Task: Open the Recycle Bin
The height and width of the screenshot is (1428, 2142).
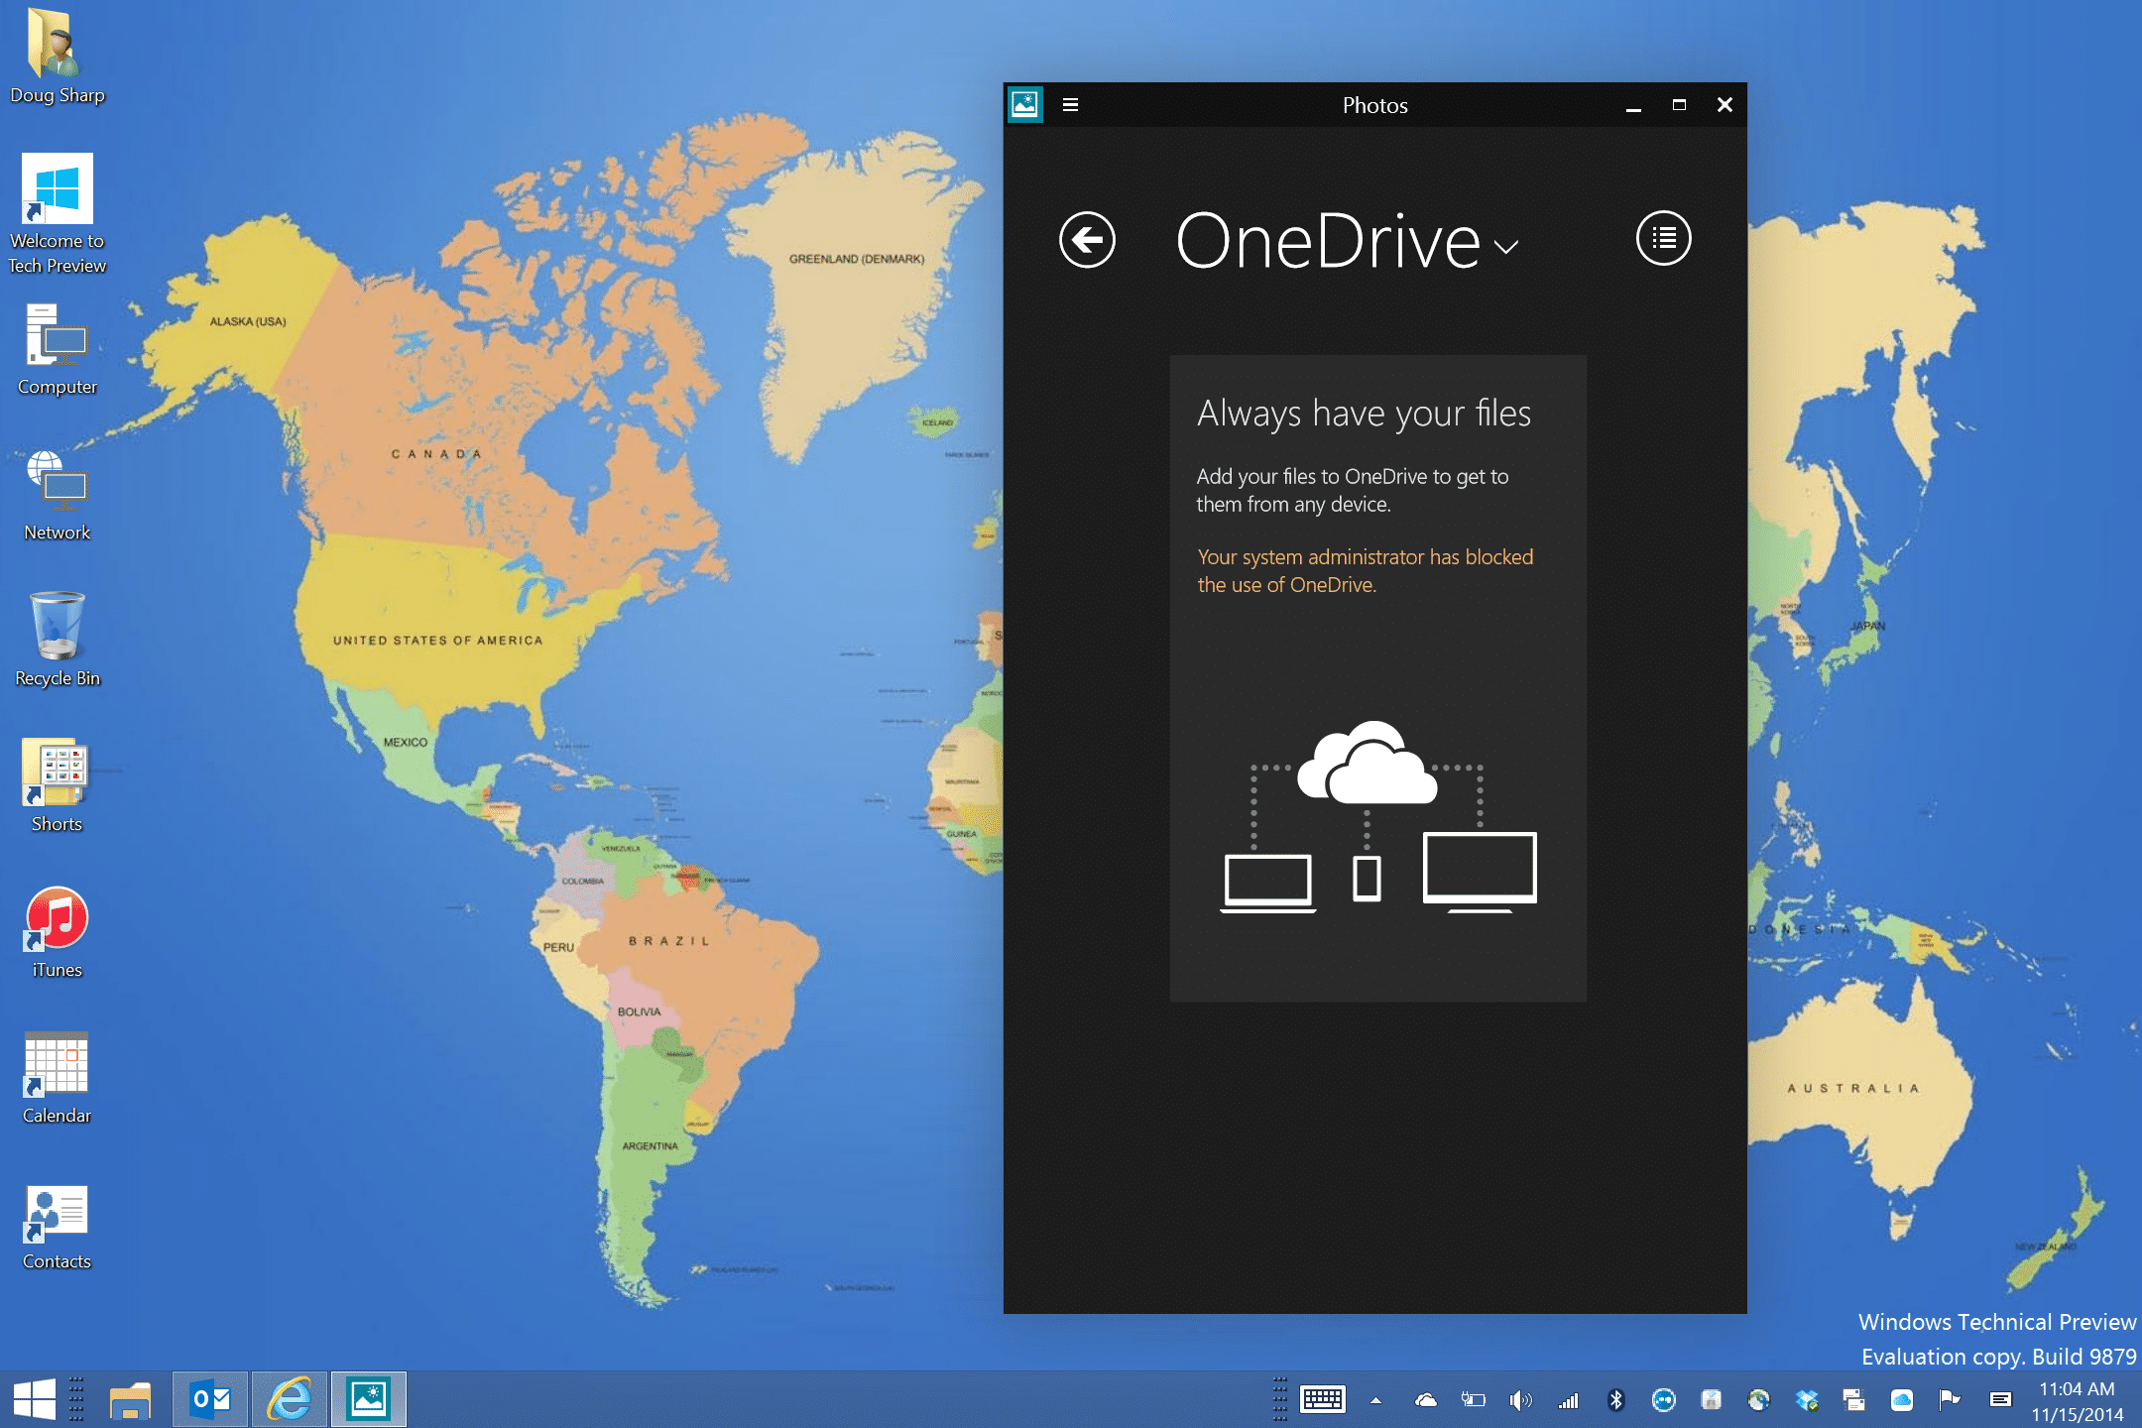Action: click(x=57, y=640)
